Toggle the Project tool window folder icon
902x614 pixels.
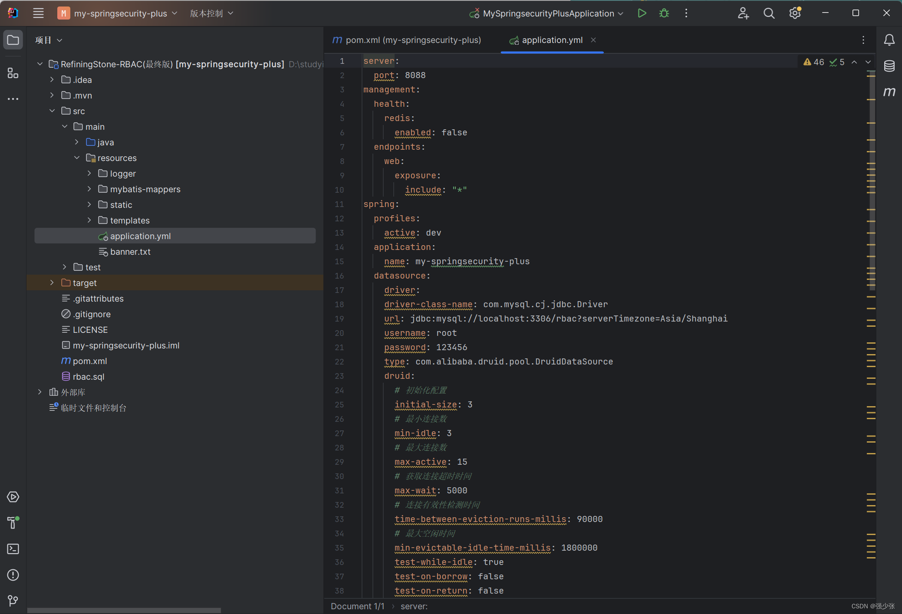(13, 40)
